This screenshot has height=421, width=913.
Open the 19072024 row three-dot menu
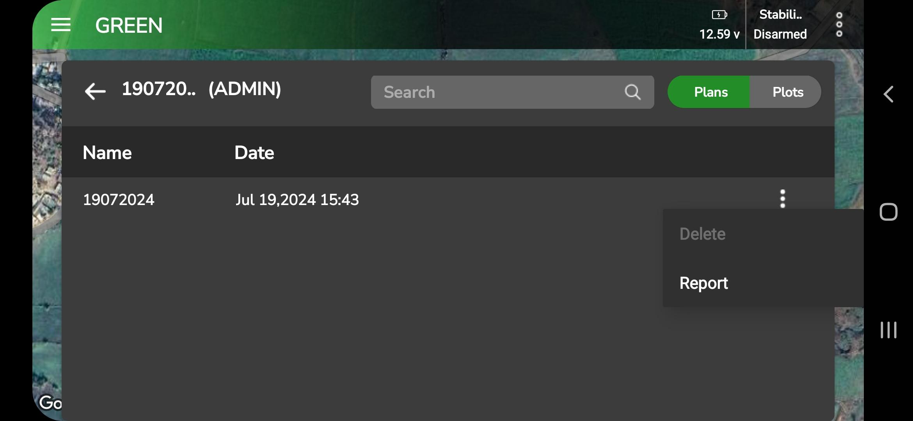click(x=782, y=199)
